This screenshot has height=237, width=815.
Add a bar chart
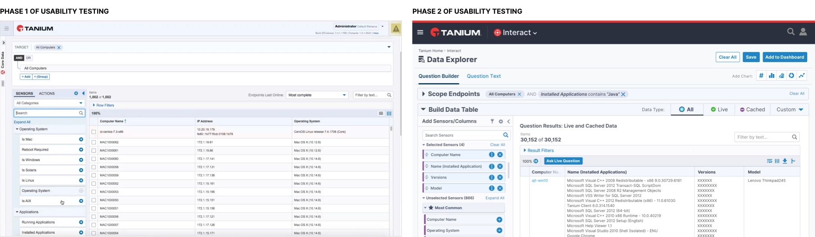coord(772,76)
